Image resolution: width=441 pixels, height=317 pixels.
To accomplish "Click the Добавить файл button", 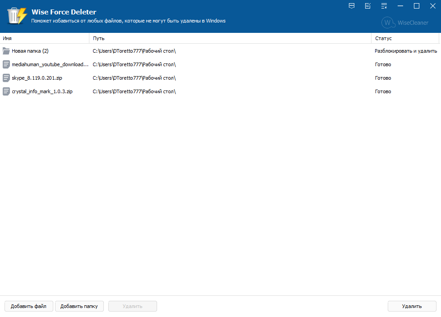I will pyautogui.click(x=29, y=306).
